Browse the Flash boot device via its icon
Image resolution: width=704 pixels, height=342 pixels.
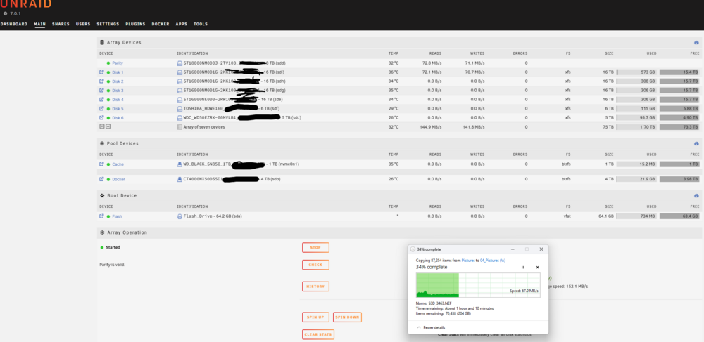point(101,216)
